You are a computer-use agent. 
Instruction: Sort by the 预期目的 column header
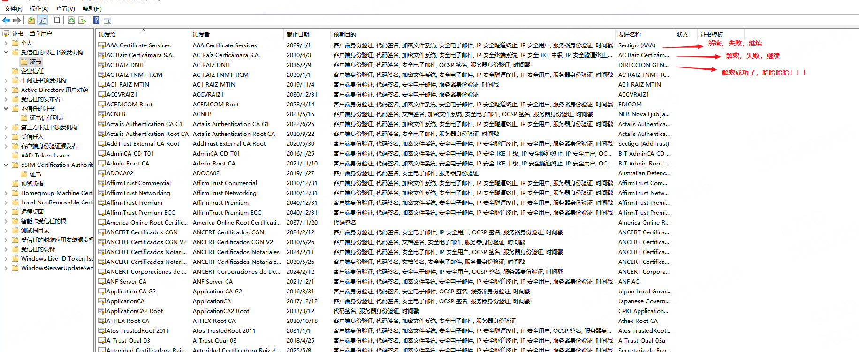tap(473, 35)
